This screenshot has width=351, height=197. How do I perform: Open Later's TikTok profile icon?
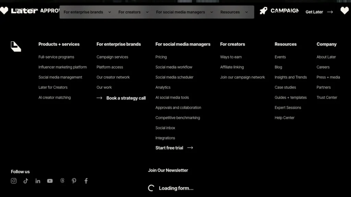click(x=26, y=181)
